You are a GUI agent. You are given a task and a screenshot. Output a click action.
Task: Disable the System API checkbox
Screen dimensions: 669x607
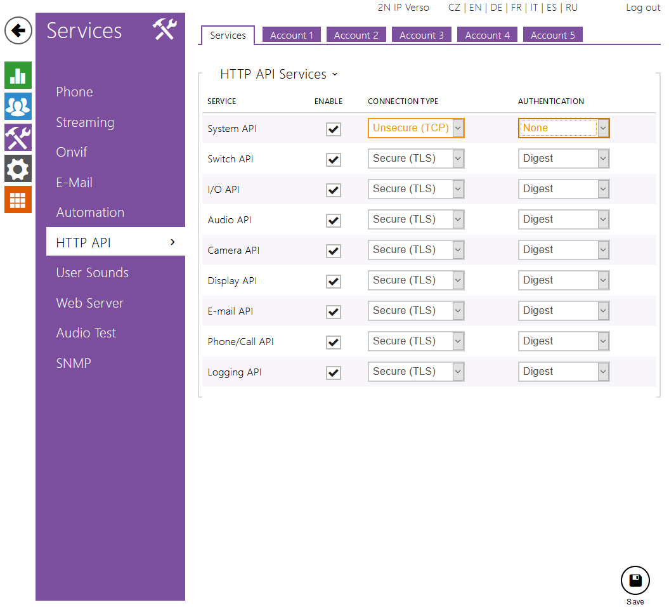tap(333, 129)
